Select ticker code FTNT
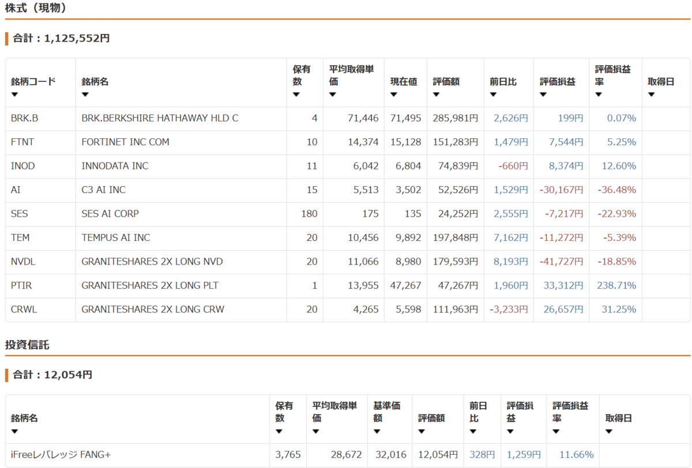 pyautogui.click(x=23, y=142)
